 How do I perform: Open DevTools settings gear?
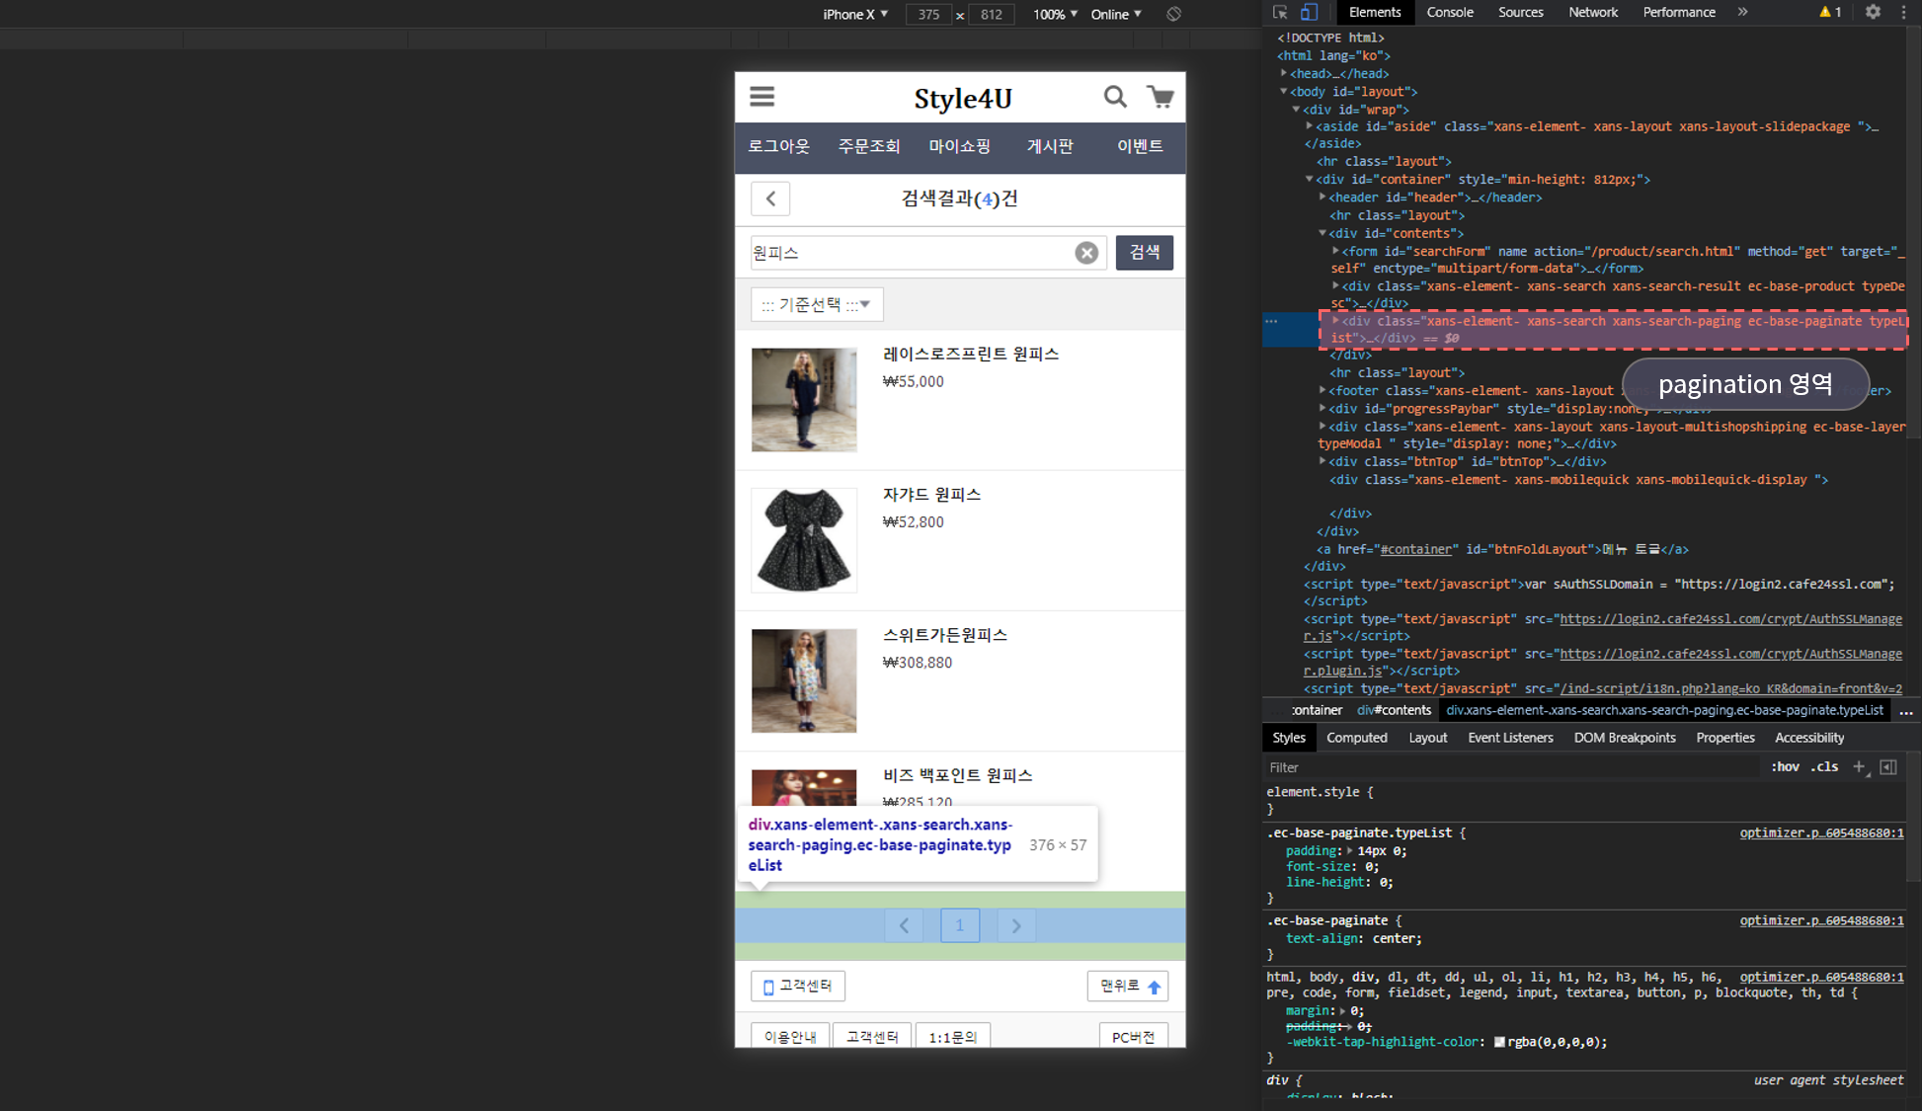pos(1873,13)
